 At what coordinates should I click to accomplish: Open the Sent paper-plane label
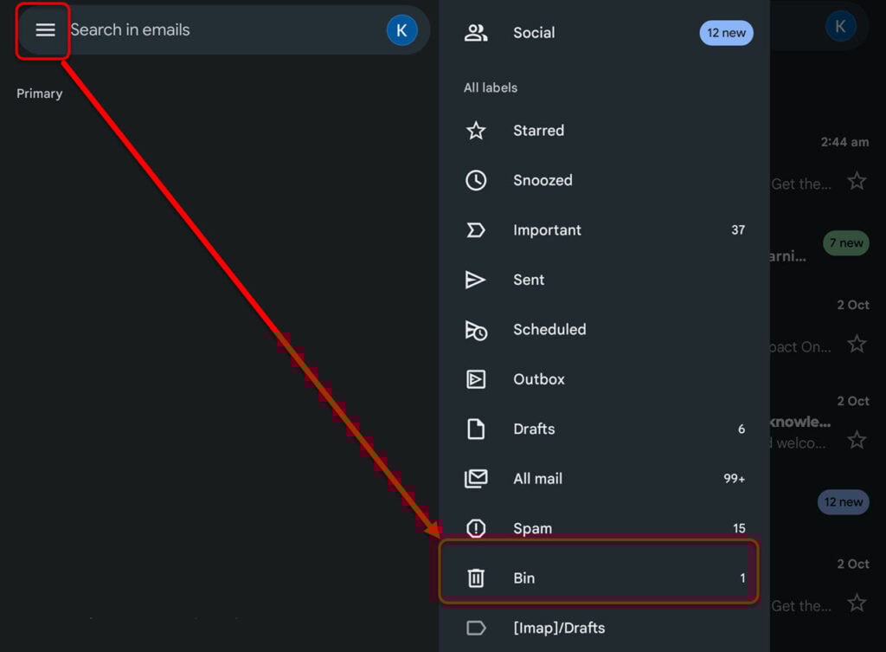pos(475,280)
